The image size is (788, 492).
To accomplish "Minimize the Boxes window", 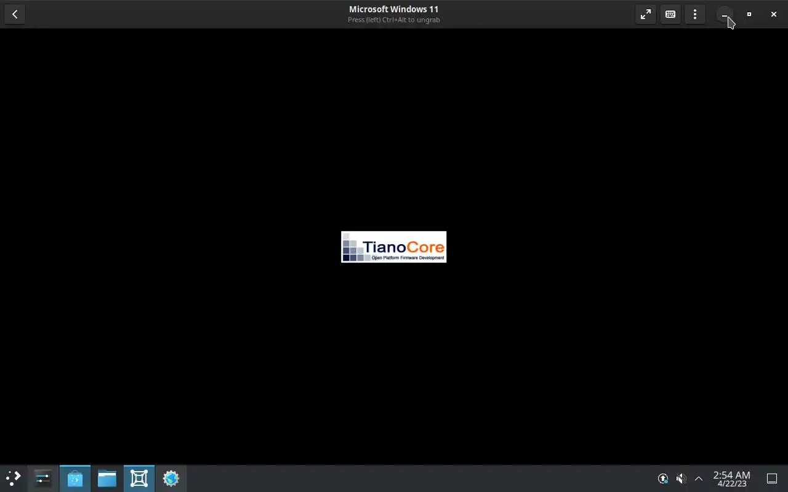I will [725, 14].
